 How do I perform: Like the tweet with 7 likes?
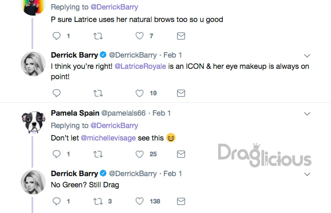point(139,36)
